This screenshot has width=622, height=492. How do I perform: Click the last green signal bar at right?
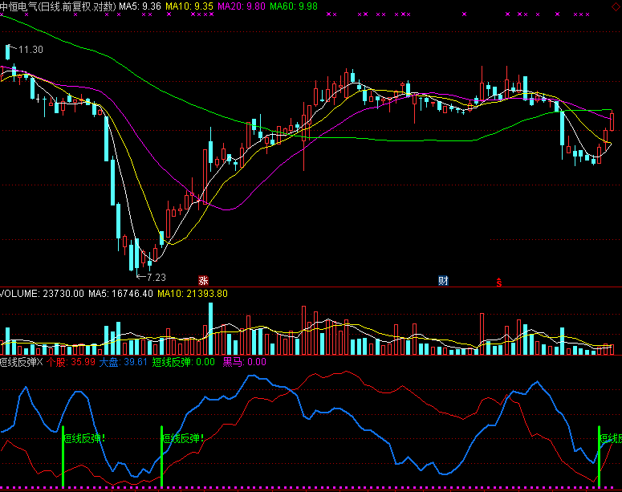point(599,457)
